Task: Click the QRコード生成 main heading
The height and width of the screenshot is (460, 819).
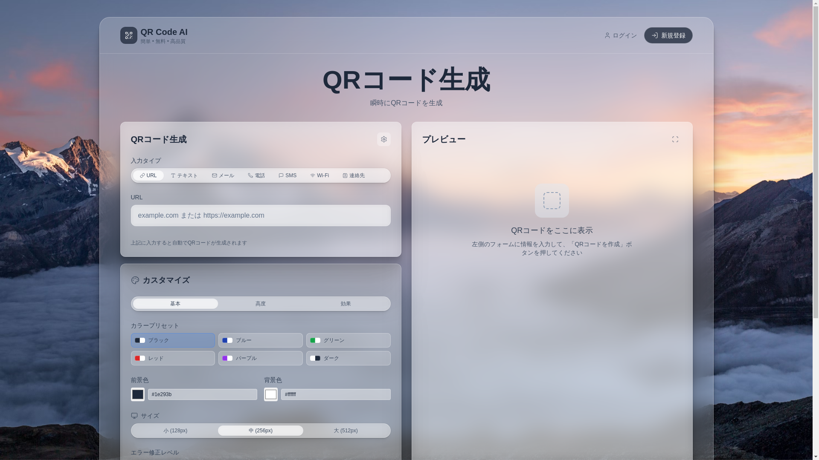Action: pyautogui.click(x=406, y=80)
